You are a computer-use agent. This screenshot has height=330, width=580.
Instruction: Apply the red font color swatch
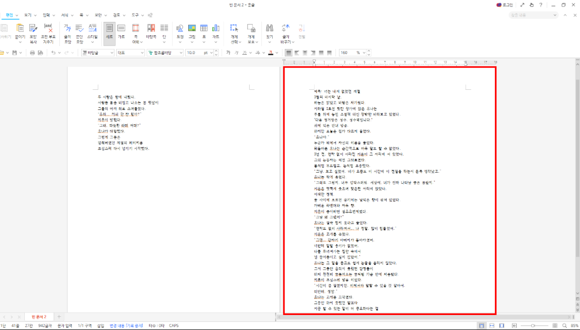271,53
